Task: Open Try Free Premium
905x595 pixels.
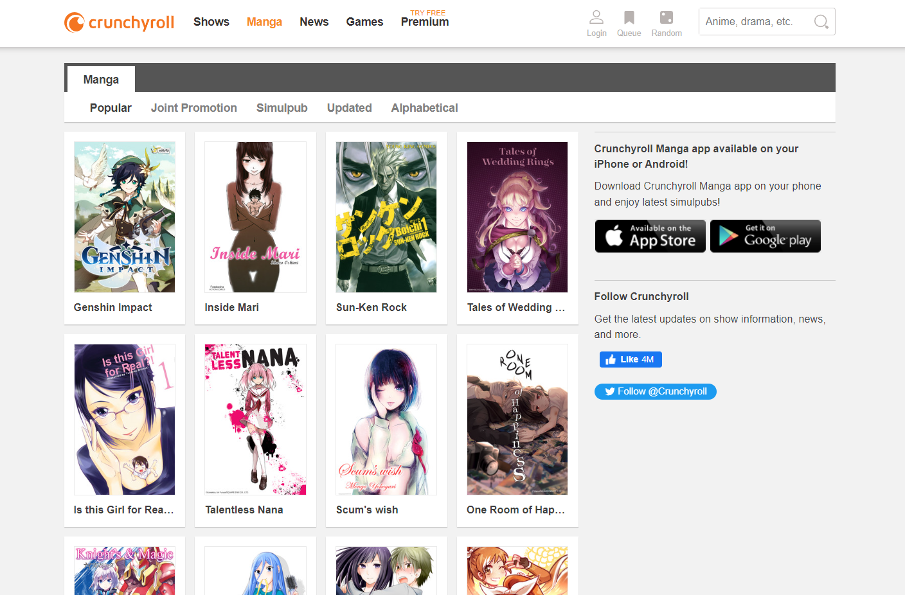Action: (x=425, y=19)
